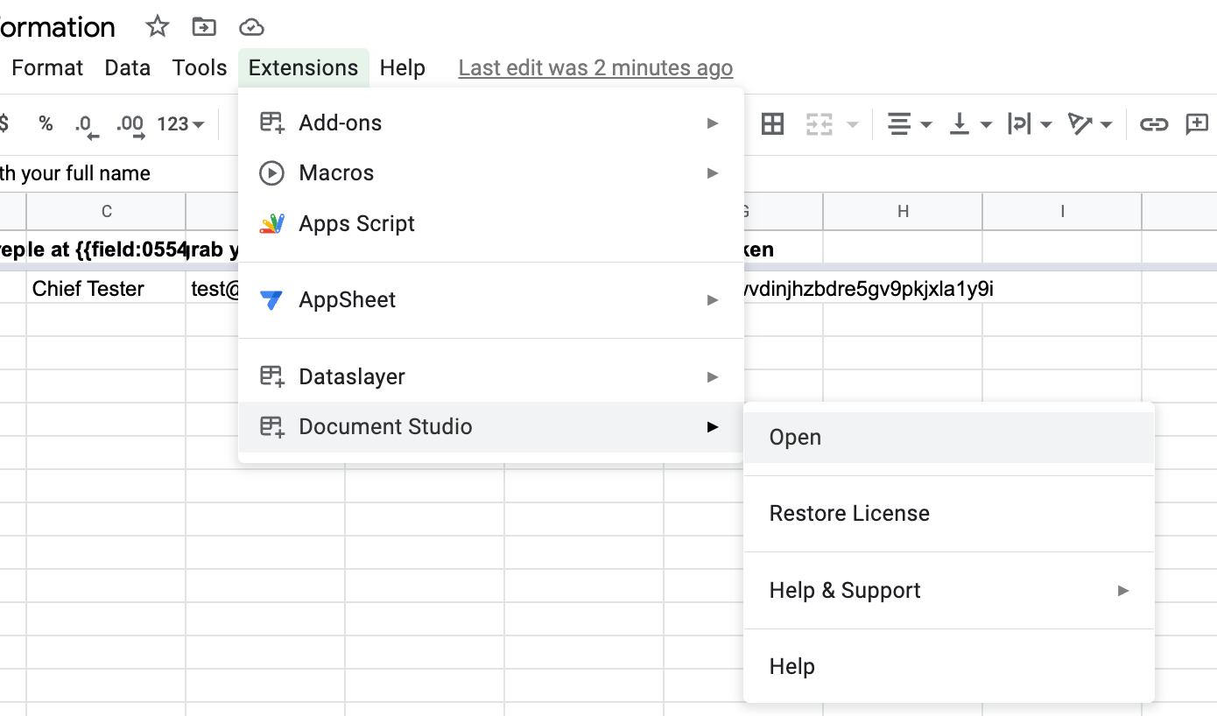Click the insert comment icon
1217x716 pixels.
point(1197,124)
